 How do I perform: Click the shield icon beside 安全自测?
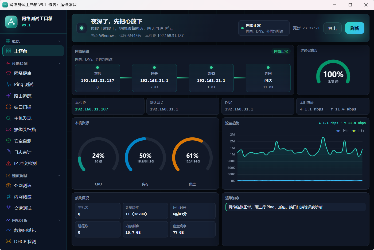(9, 141)
